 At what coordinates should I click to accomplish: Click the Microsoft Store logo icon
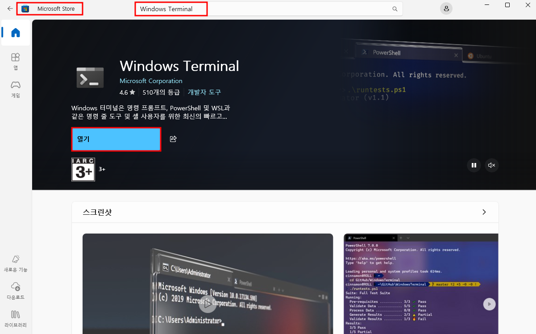tap(25, 9)
